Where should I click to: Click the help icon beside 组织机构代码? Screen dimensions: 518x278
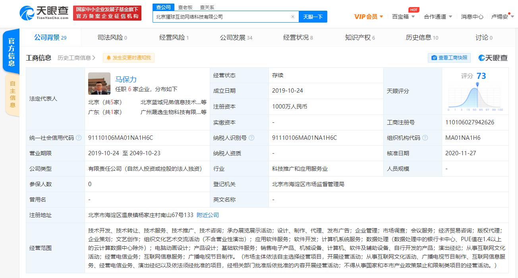pyautogui.click(x=425, y=138)
